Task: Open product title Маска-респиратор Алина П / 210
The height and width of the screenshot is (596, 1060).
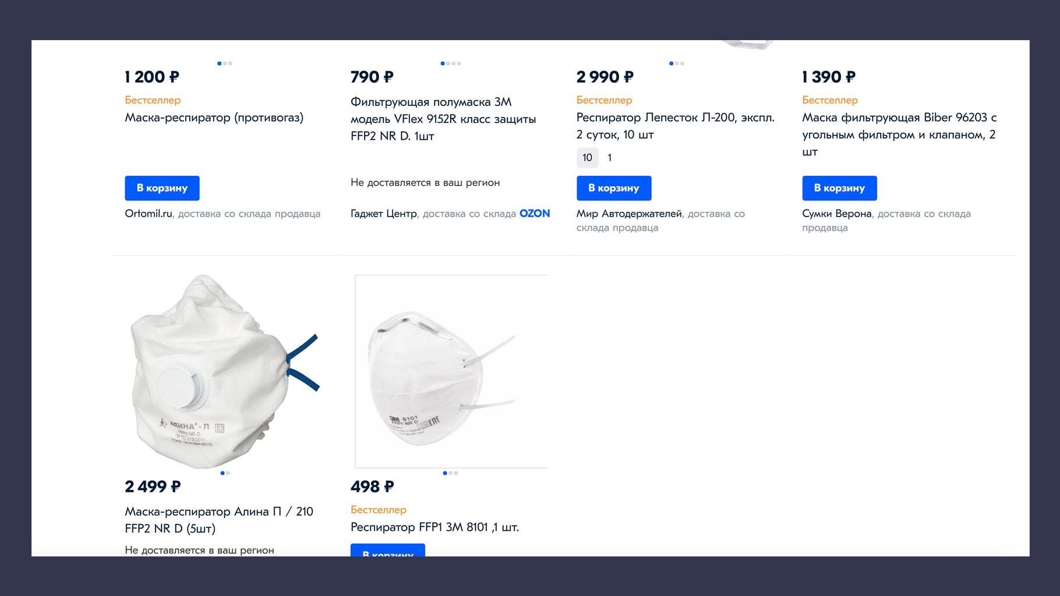Action: [219, 520]
